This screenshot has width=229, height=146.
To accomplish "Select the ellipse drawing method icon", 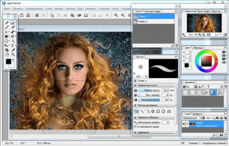I will click(163, 111).
